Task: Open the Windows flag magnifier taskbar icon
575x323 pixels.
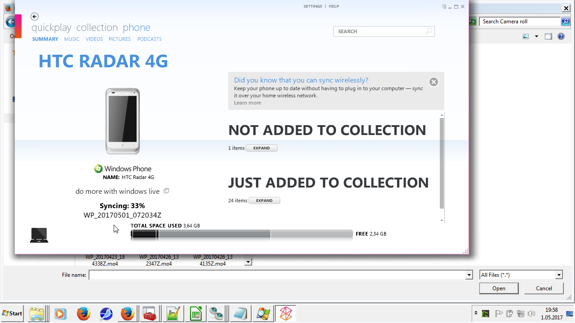Action: (262, 314)
